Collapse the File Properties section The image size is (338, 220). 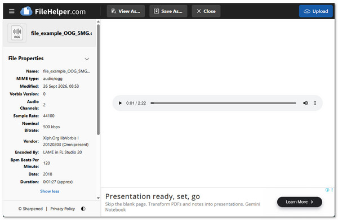pyautogui.click(x=87, y=59)
